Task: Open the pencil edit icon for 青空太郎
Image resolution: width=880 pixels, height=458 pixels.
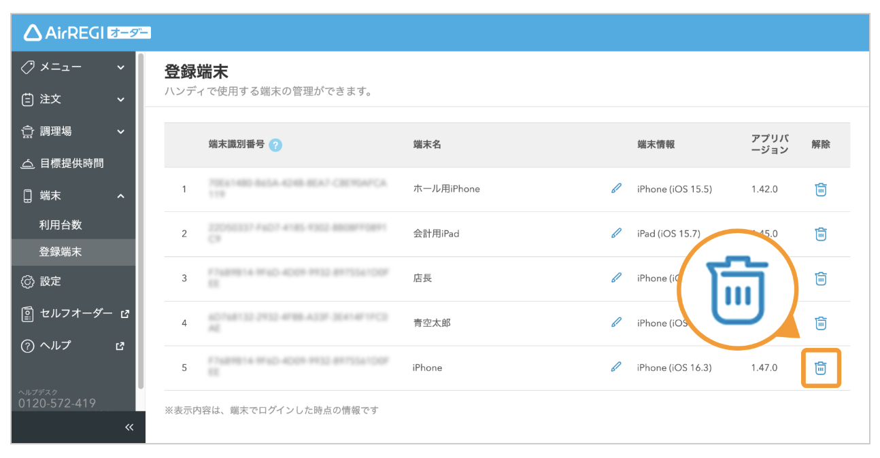Action: click(616, 323)
